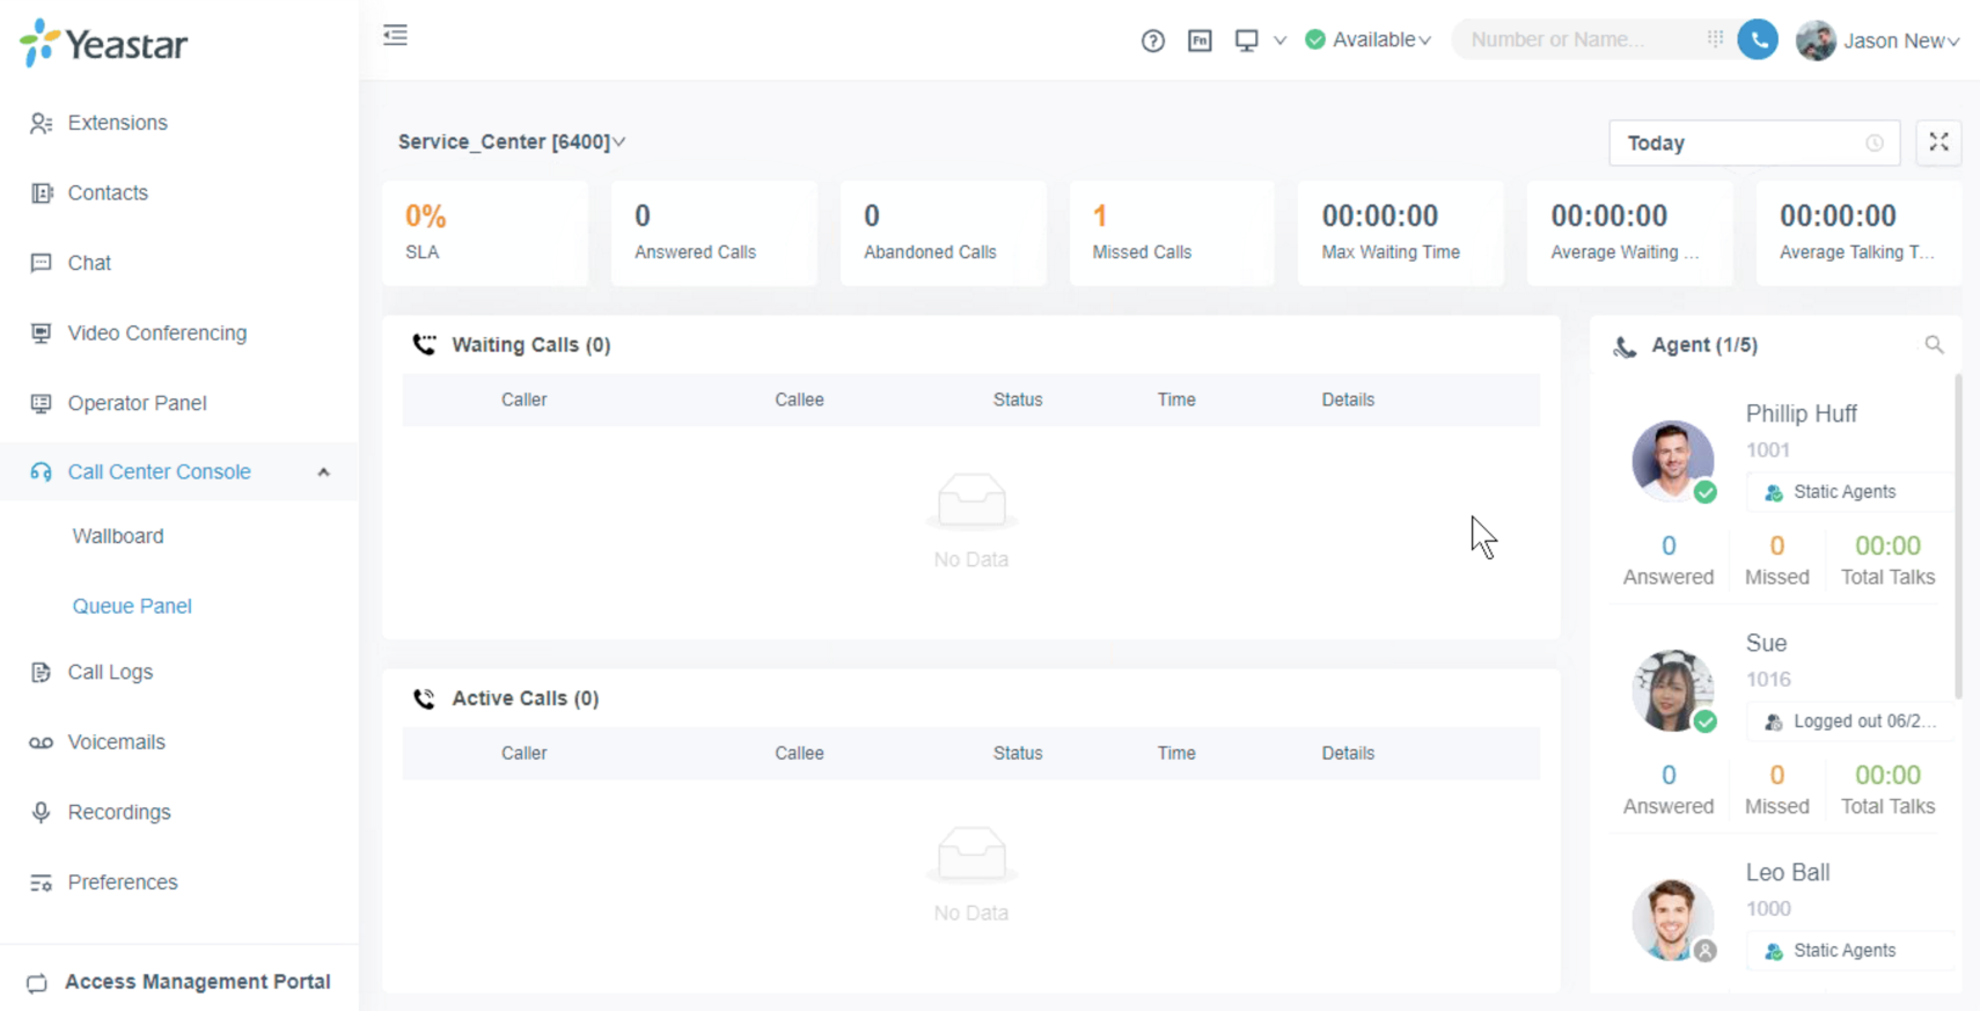Open the dialpad grid icon
Image resolution: width=1980 pixels, height=1011 pixels.
[1715, 38]
